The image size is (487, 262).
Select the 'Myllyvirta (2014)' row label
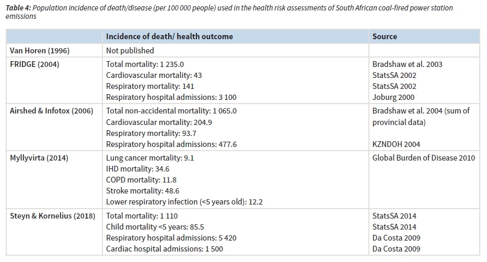click(40, 158)
